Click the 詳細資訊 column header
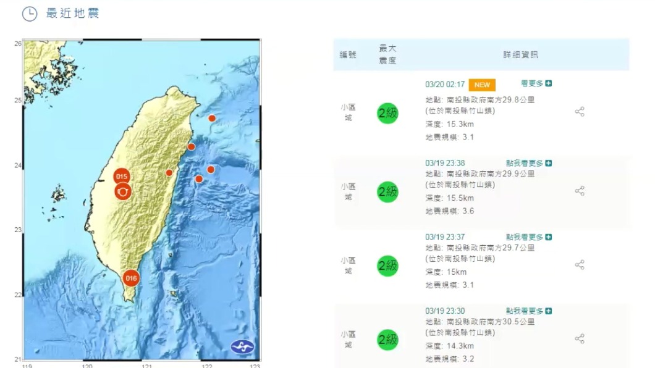 520,55
